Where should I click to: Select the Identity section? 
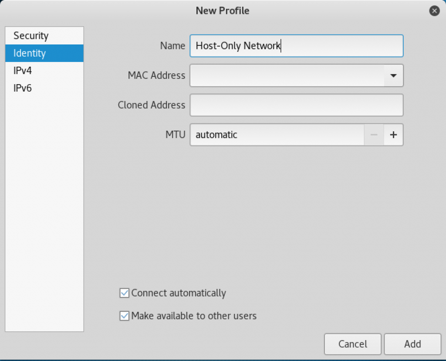(44, 53)
